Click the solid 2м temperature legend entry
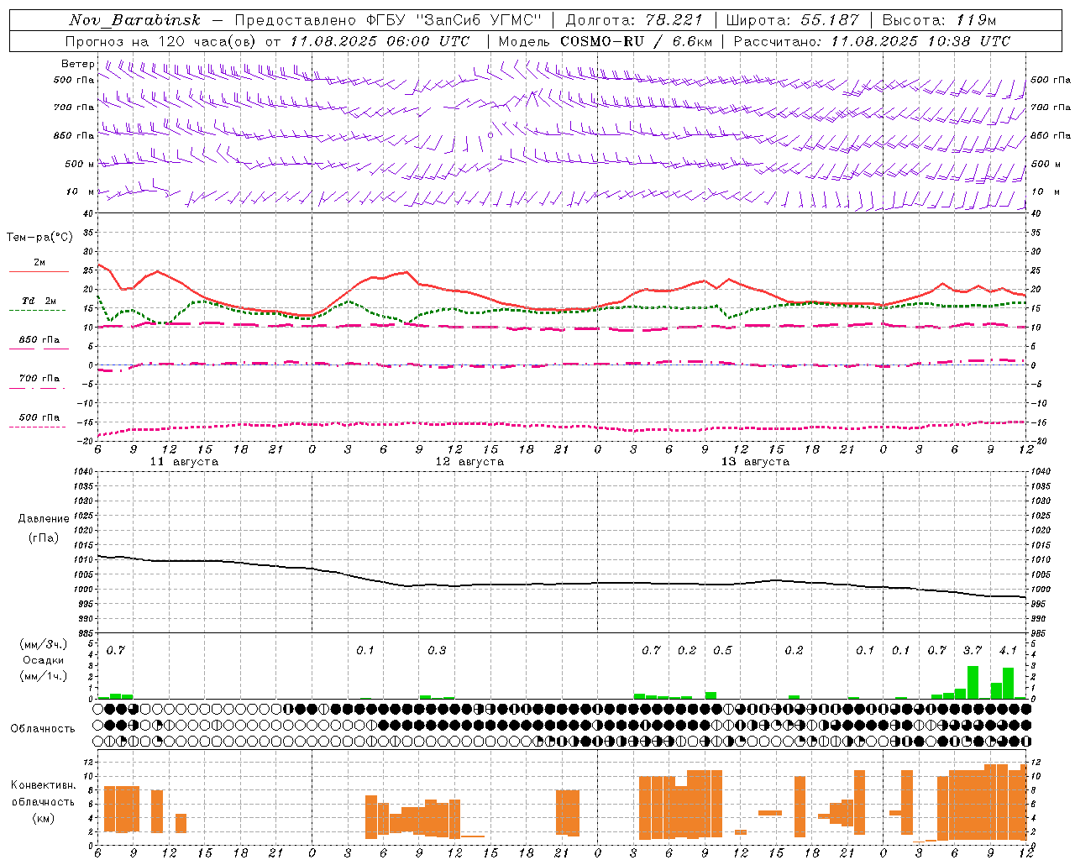 pos(39,265)
